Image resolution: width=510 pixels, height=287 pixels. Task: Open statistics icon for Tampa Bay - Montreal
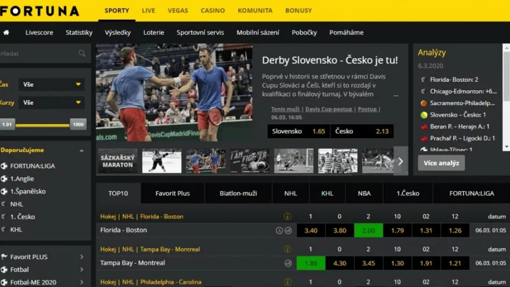point(288,263)
